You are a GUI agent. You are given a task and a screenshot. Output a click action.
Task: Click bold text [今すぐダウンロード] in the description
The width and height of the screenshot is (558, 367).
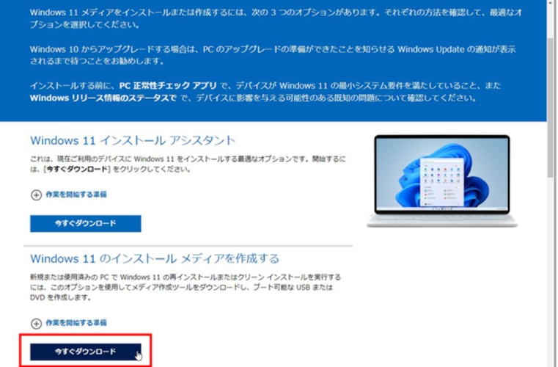pos(77,169)
